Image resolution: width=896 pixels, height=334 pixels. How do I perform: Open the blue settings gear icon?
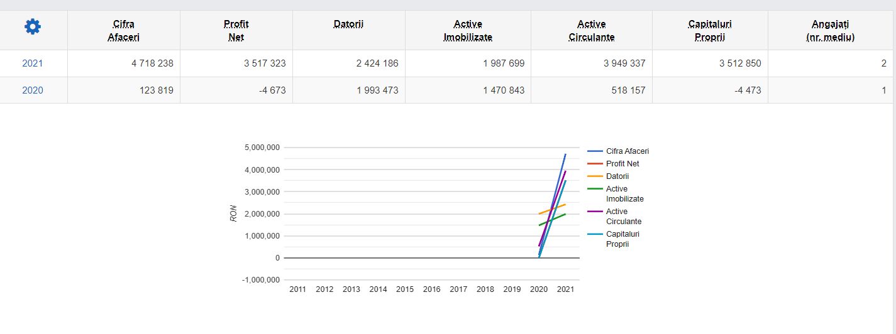32,26
